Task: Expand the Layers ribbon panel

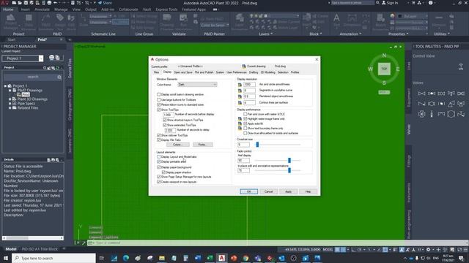Action: [265, 34]
